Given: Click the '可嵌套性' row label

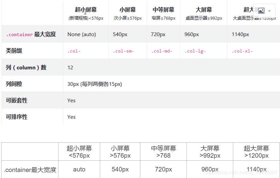Looking at the screenshot, I should coord(16,101).
